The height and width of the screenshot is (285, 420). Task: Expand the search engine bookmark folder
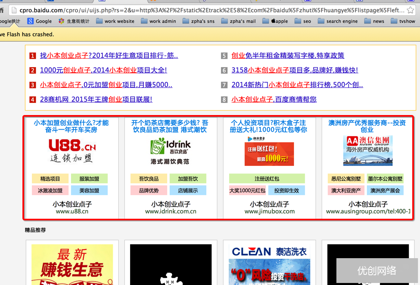coord(338,21)
